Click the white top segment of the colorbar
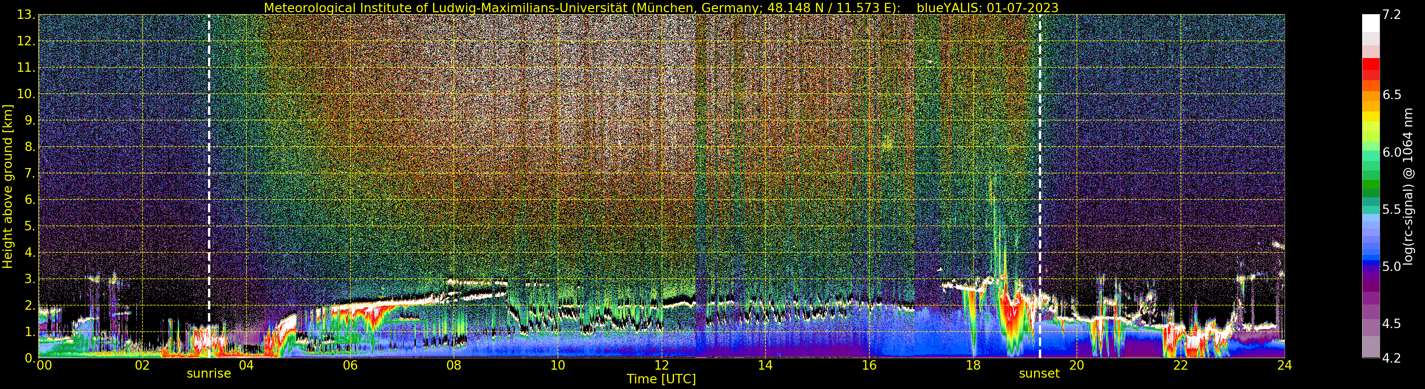 1371,23
